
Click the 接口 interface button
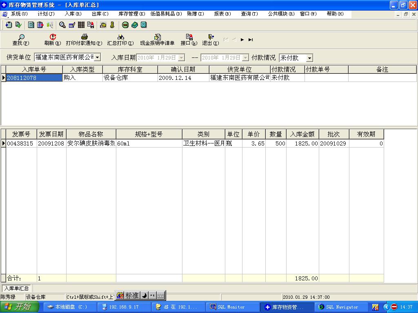coord(189,40)
